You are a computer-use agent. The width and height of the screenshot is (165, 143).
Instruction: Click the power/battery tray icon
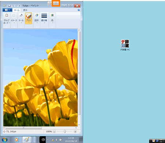pos(60,140)
